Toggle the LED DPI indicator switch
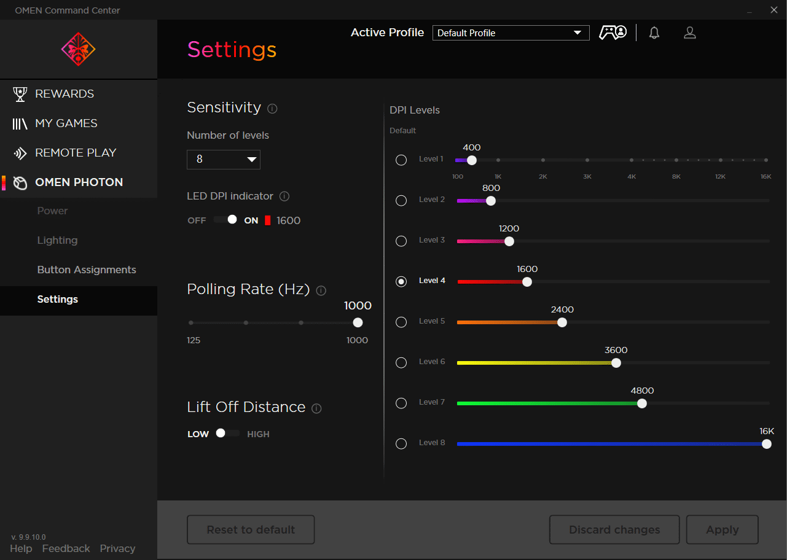The width and height of the screenshot is (787, 560). [225, 220]
